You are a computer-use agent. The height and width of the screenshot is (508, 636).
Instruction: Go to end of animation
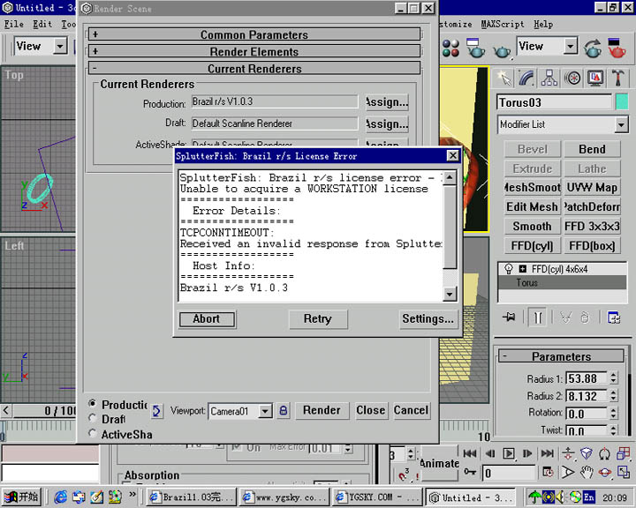547,453
